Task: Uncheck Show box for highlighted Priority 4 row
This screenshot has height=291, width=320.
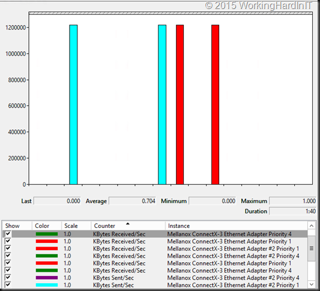Action: (x=8, y=233)
